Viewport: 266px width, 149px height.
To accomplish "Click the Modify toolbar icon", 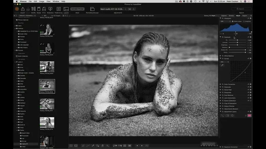I will (33, 9).
